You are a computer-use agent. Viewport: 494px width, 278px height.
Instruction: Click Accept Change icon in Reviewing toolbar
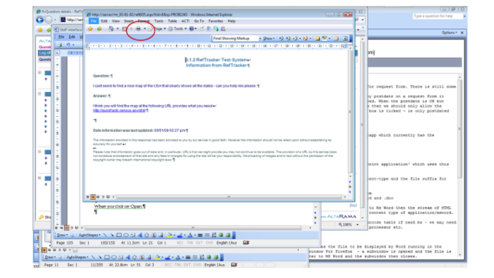pos(295,38)
